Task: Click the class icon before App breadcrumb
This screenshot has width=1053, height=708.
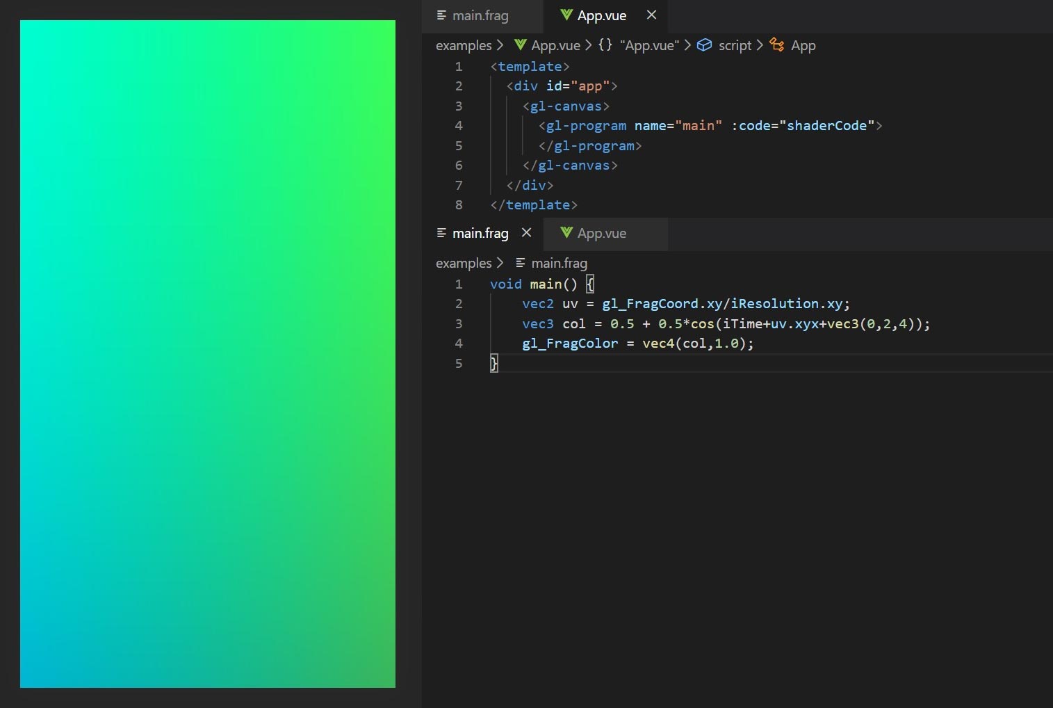Action: click(x=777, y=45)
